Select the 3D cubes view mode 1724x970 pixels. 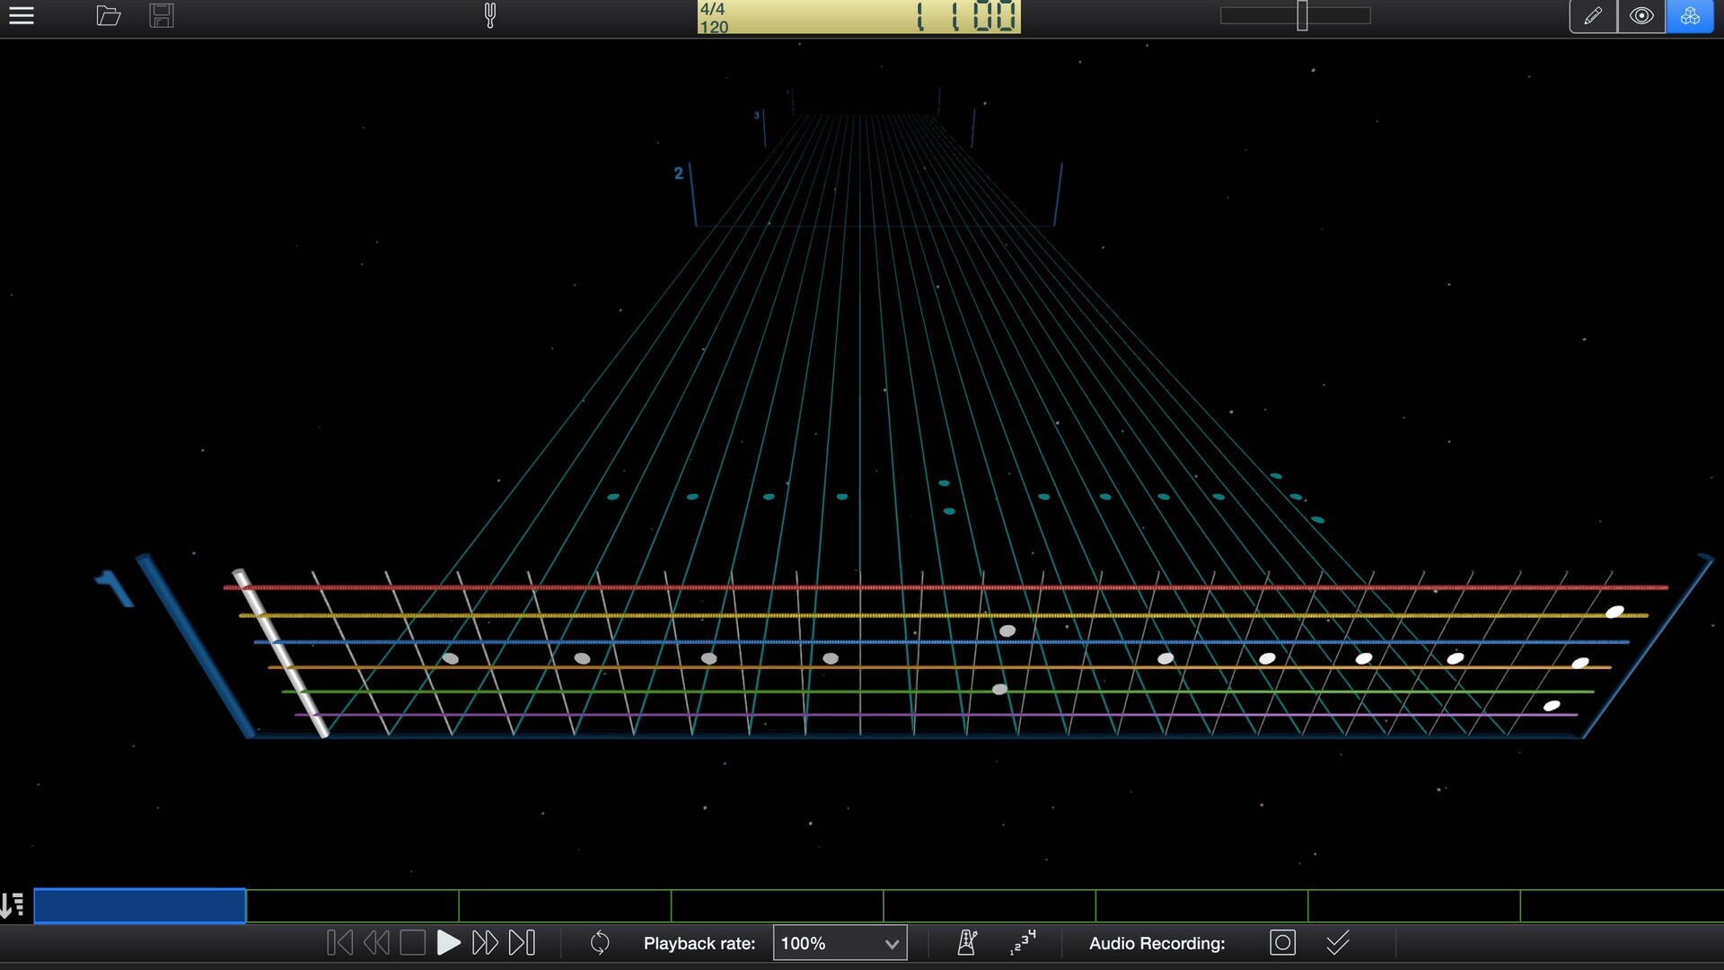click(1690, 16)
